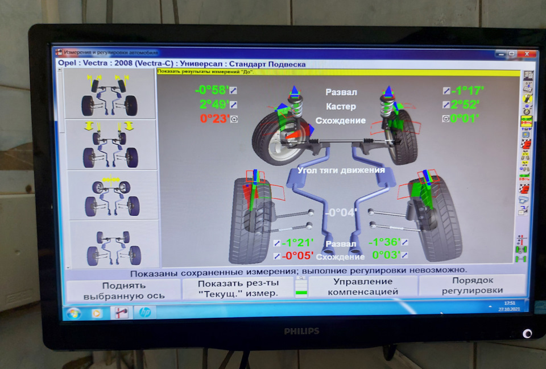Click wheel alignment app taskbar icon
The height and width of the screenshot is (369, 546).
click(121, 313)
